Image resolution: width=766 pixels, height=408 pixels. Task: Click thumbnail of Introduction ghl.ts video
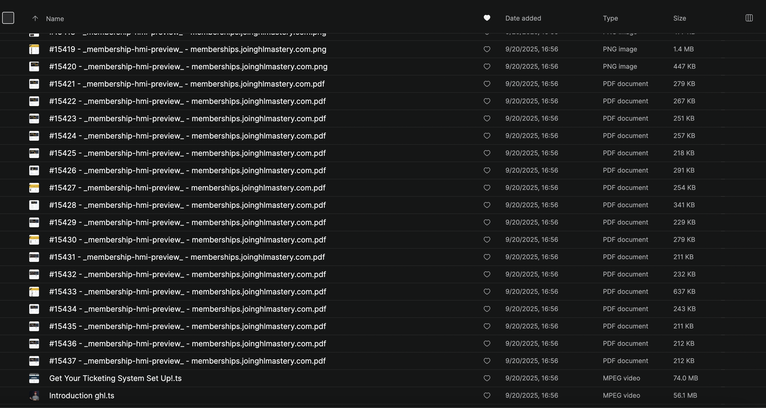click(x=34, y=396)
